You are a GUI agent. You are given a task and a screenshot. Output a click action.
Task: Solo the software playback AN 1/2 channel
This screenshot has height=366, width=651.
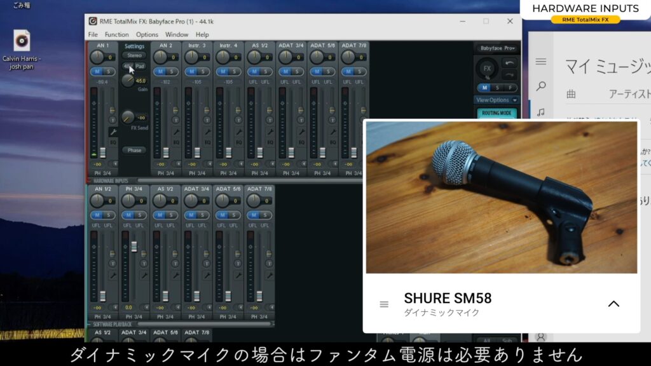click(x=109, y=215)
